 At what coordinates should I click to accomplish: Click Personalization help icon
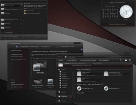(x=82, y=49)
